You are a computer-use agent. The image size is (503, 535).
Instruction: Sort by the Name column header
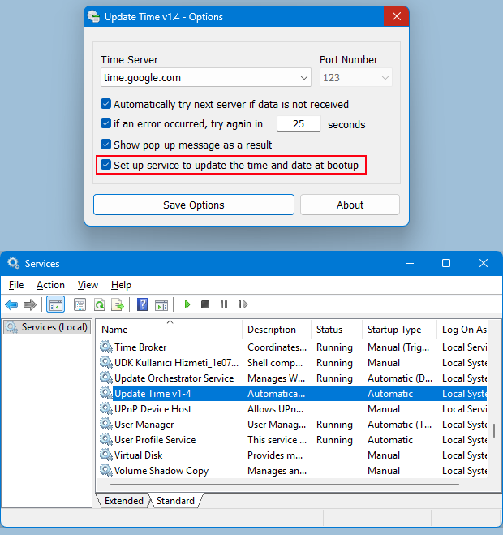170,330
